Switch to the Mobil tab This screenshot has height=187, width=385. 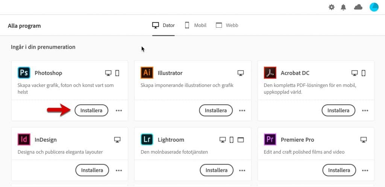click(x=196, y=26)
